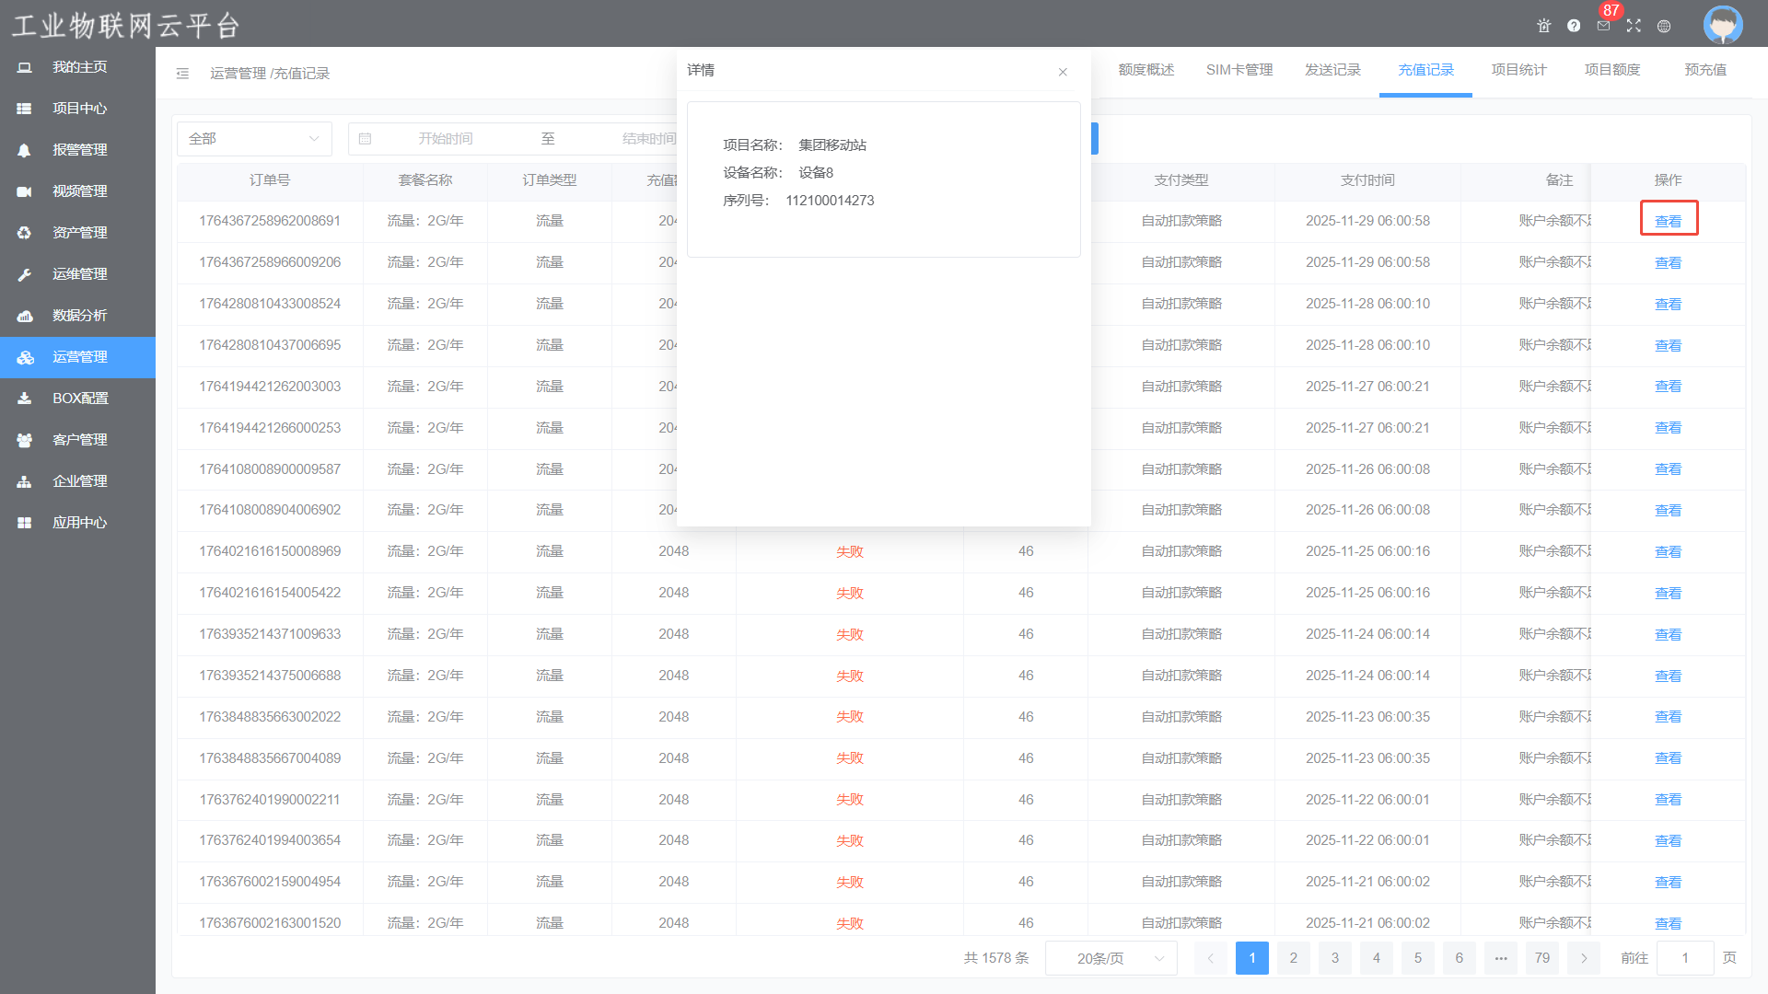
Task: Collapse sidebar with the menu fold icon
Action: click(x=182, y=74)
